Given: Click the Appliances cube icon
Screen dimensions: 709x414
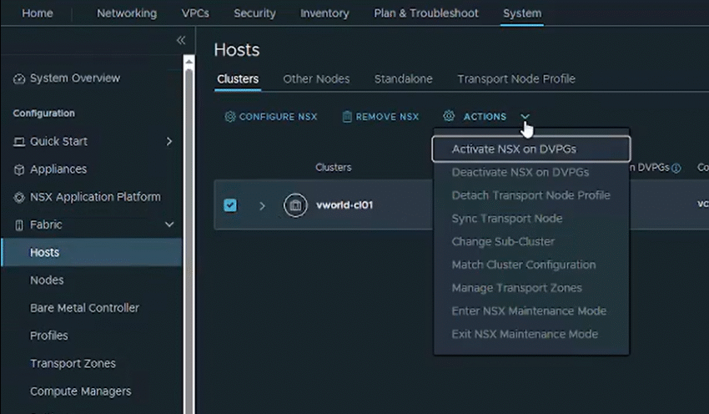Looking at the screenshot, I should point(19,169).
